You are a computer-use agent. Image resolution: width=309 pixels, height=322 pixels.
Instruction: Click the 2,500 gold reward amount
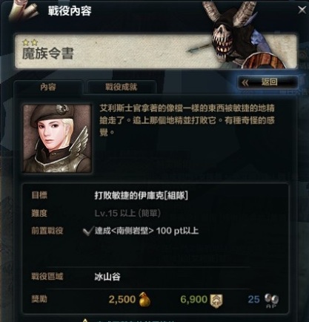(x=122, y=299)
